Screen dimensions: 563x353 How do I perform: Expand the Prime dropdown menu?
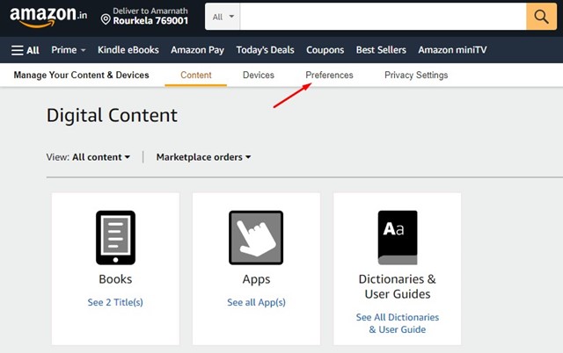(x=68, y=50)
